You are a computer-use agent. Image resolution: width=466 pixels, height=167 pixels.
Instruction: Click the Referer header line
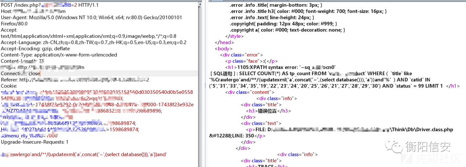click(75, 80)
